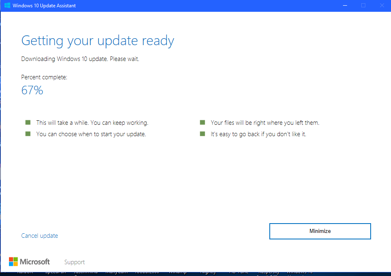Cancel the update via the link
The height and width of the screenshot is (276, 391).
click(39, 236)
